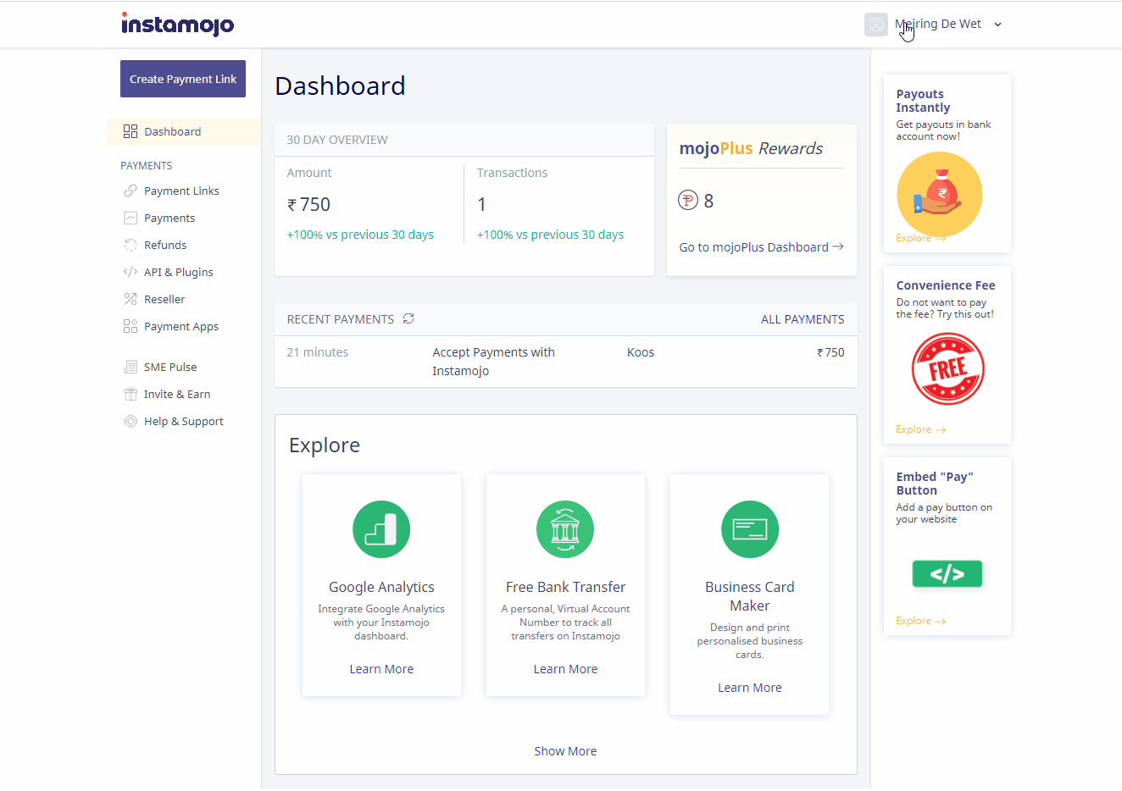Click the API & Plugins code icon
This screenshot has height=791, width=1122.
pyautogui.click(x=131, y=272)
